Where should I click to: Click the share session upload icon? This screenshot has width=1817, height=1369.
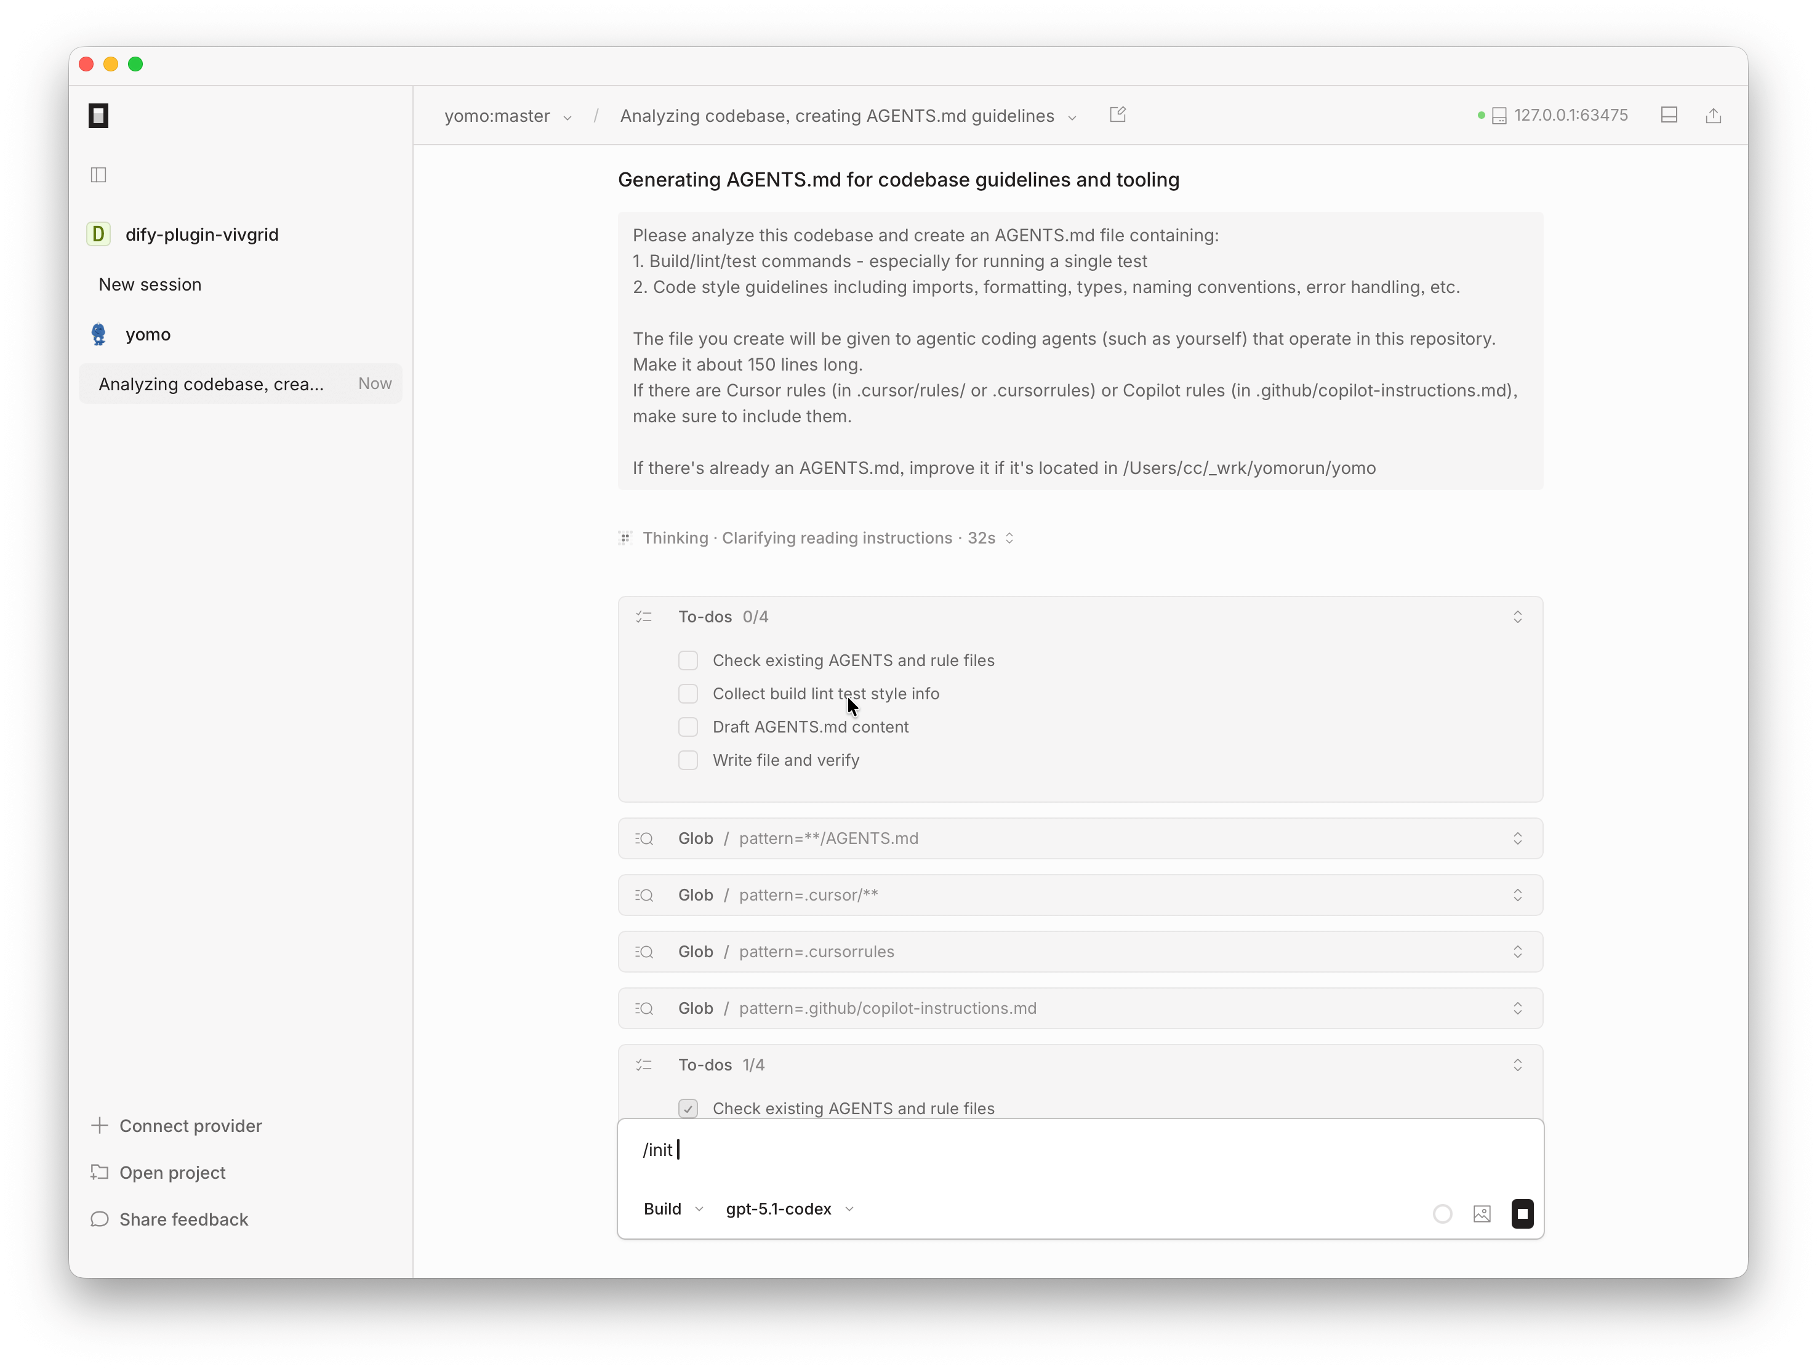pos(1713,116)
